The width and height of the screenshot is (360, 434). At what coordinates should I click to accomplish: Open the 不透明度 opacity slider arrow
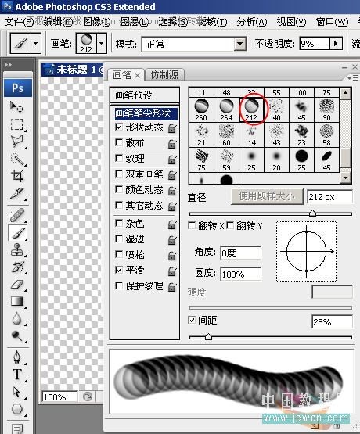tap(336, 44)
